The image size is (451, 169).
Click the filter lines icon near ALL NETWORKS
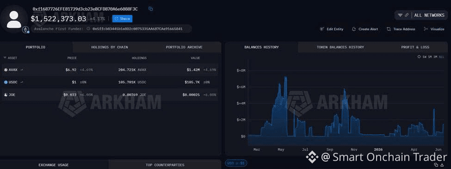[x=400, y=15]
